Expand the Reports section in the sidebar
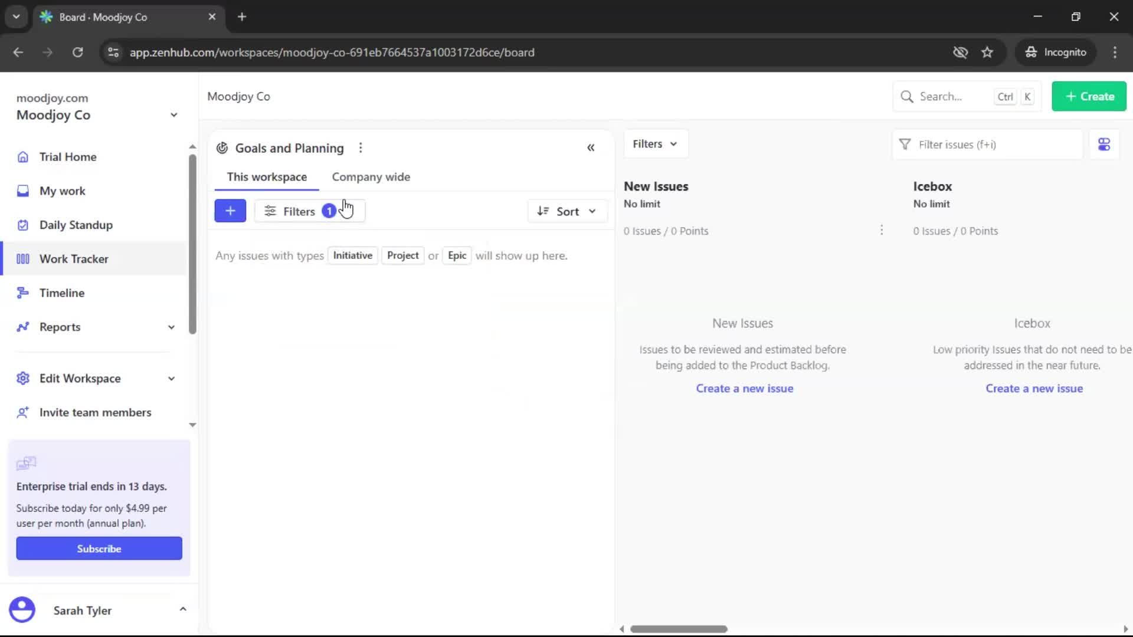 point(171,327)
